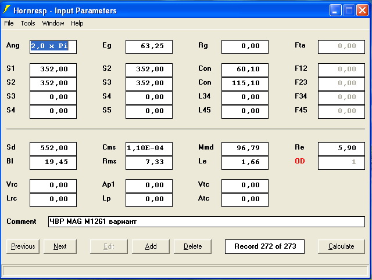The width and height of the screenshot is (372, 280).
Task: Open the File menu
Action: tap(9, 23)
